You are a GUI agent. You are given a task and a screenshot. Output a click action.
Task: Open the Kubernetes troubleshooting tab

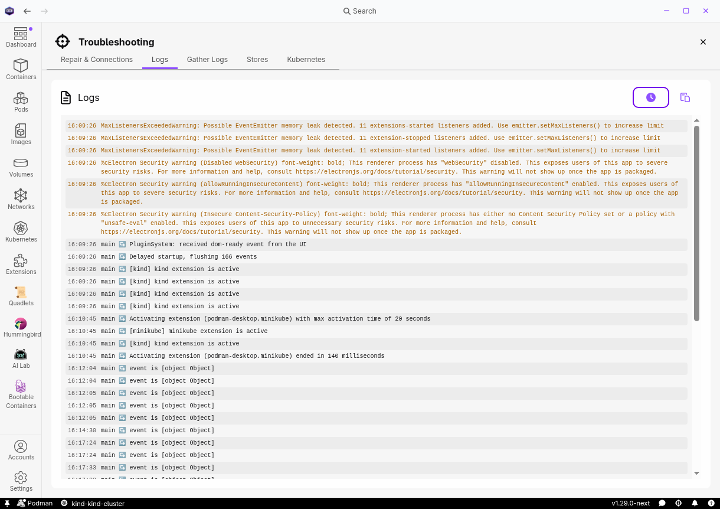[306, 60]
